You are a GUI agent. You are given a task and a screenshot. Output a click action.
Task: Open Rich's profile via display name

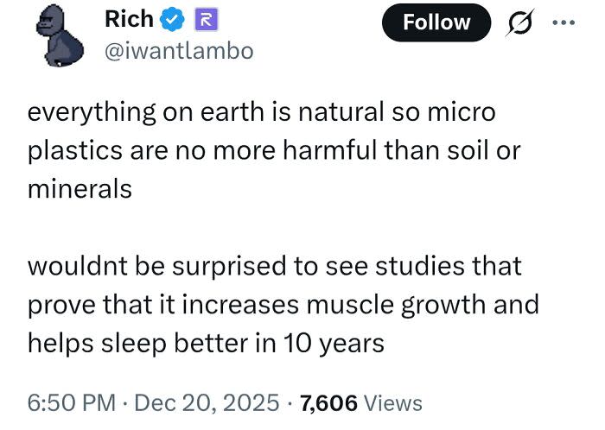(x=128, y=19)
